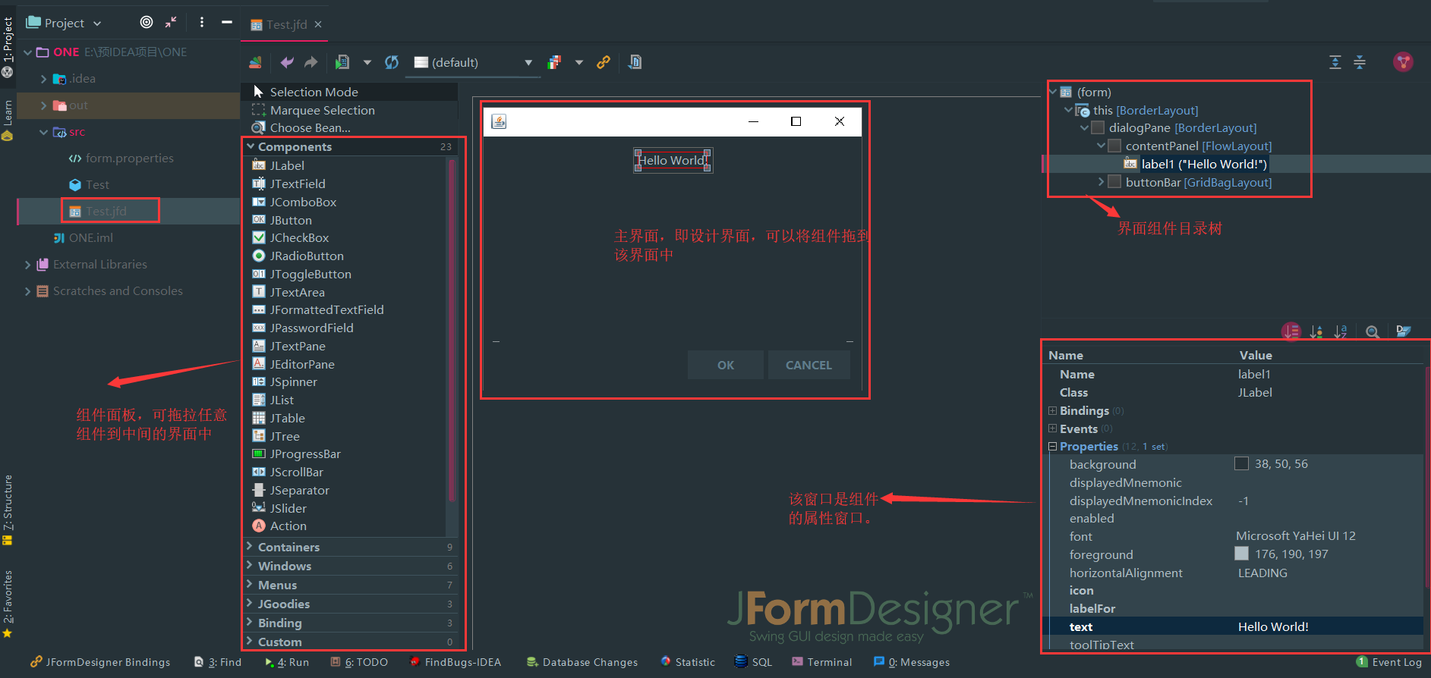Collapse the Properties property group
Image resolution: width=1431 pixels, height=678 pixels.
coord(1052,447)
